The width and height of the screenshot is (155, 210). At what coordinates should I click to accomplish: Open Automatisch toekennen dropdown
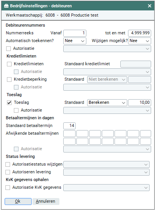tap(75, 41)
